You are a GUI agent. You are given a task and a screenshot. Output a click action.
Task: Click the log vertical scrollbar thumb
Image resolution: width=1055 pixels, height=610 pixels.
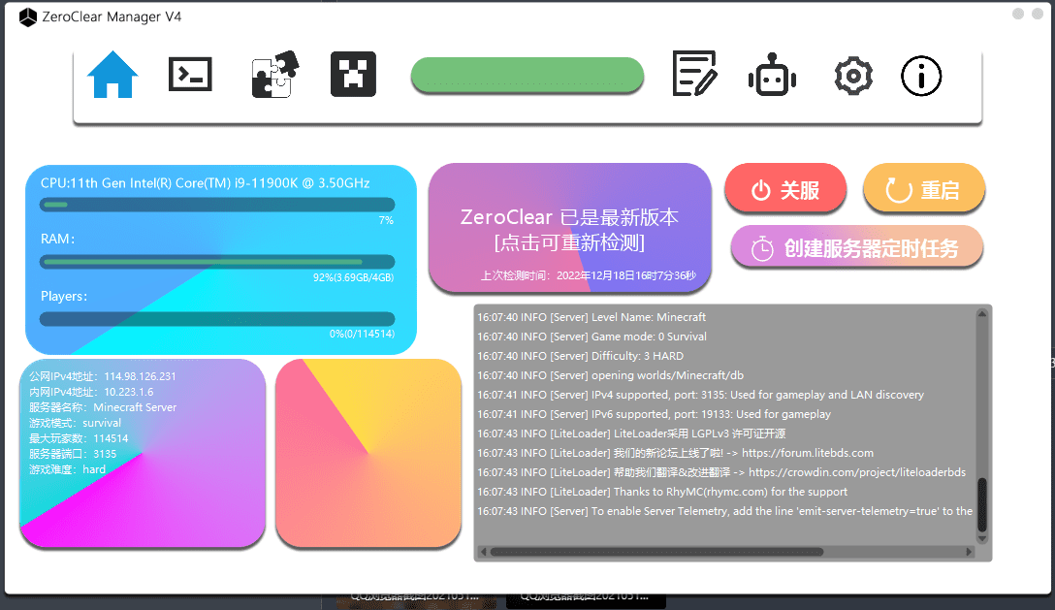pos(982,504)
